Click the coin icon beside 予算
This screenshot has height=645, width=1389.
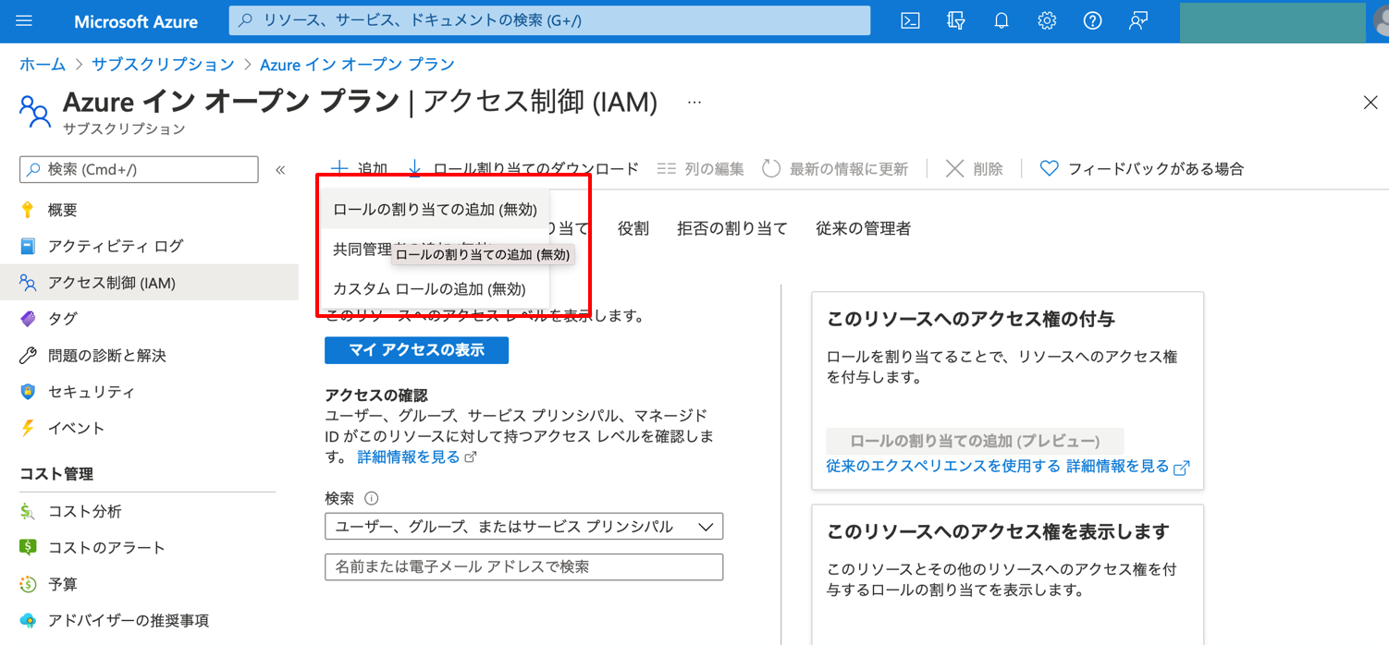coord(28,585)
